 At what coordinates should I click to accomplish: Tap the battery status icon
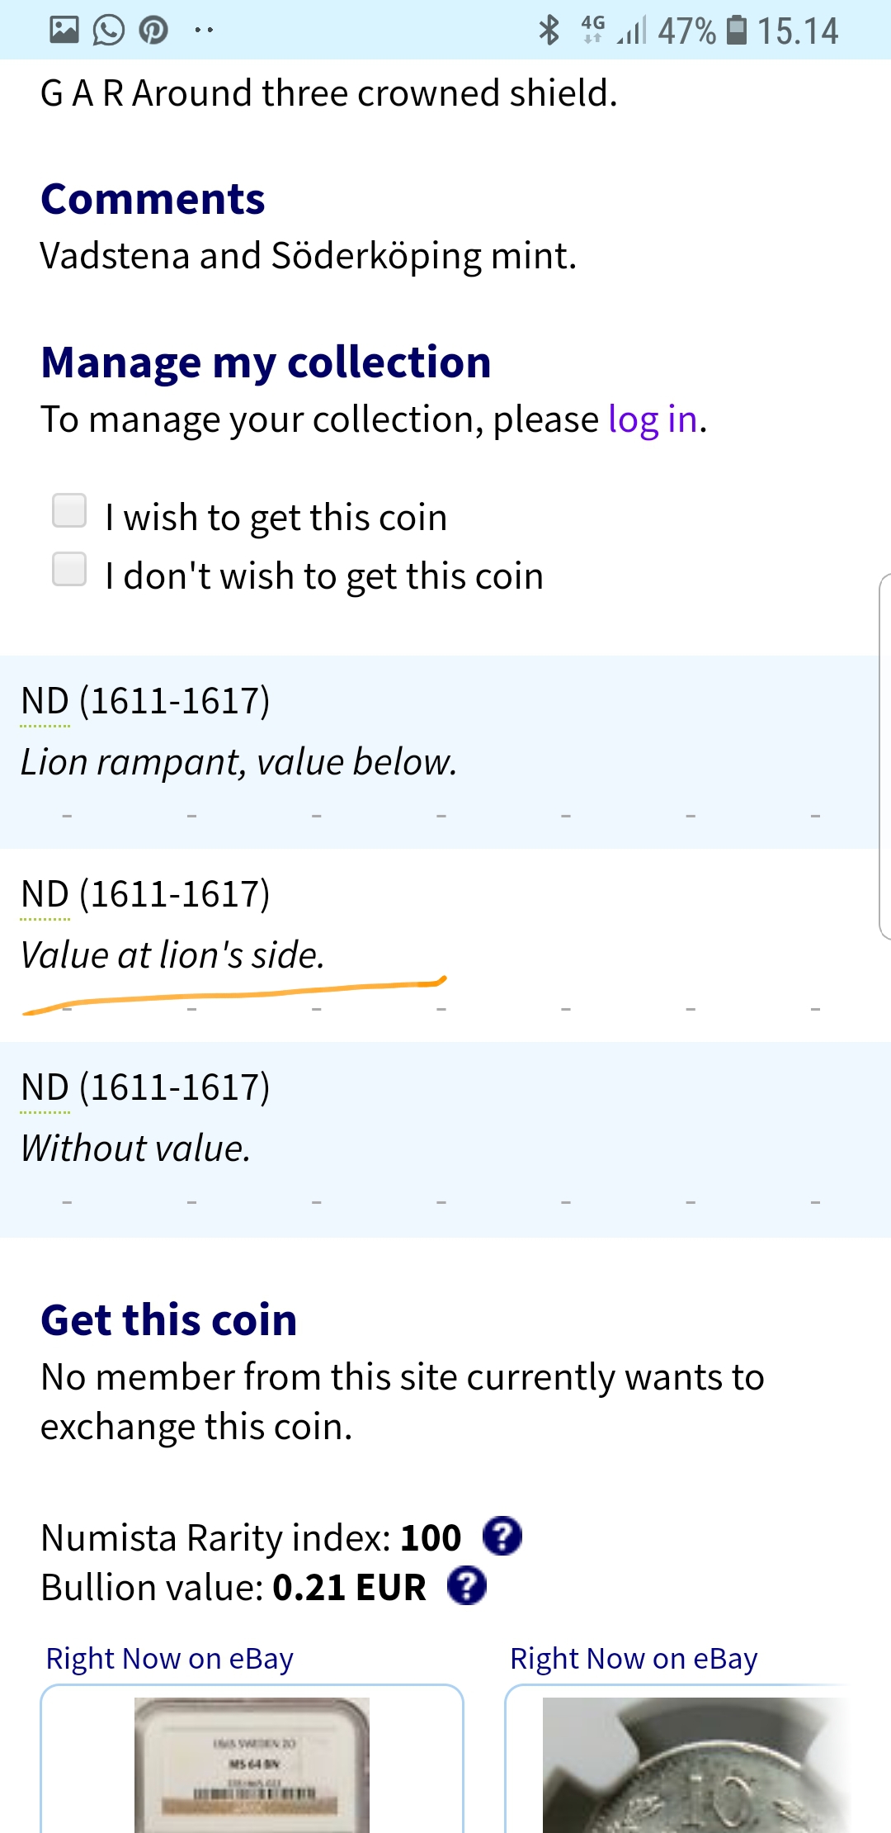pyautogui.click(x=736, y=31)
